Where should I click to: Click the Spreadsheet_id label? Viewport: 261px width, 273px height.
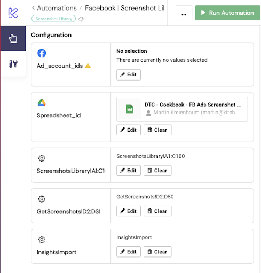(x=59, y=115)
